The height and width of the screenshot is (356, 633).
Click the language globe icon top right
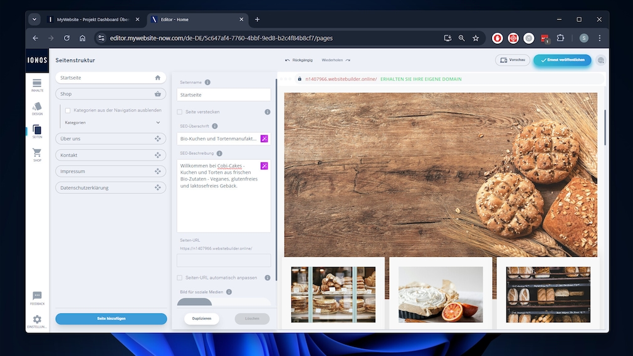click(601, 60)
